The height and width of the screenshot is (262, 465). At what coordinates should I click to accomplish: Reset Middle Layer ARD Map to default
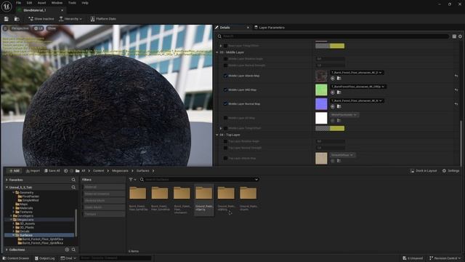point(456,90)
